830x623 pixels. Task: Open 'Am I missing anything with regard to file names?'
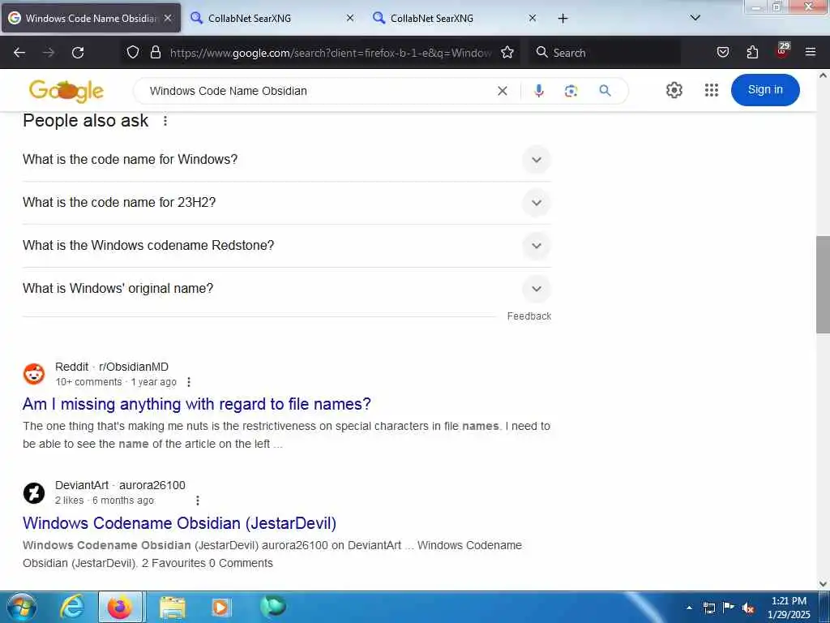(x=196, y=404)
